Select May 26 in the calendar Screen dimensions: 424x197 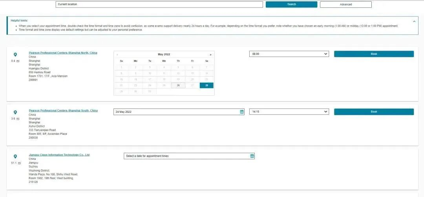click(178, 85)
